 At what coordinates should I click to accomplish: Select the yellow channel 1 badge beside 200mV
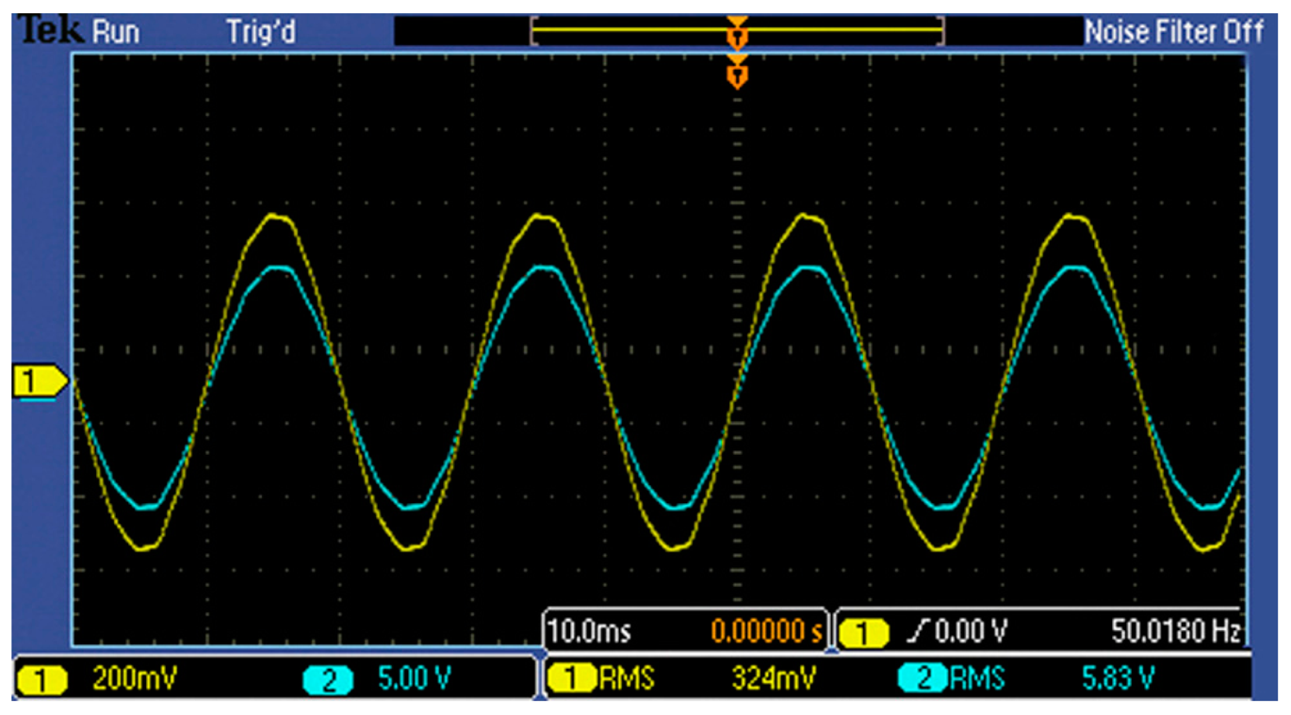coord(41,680)
